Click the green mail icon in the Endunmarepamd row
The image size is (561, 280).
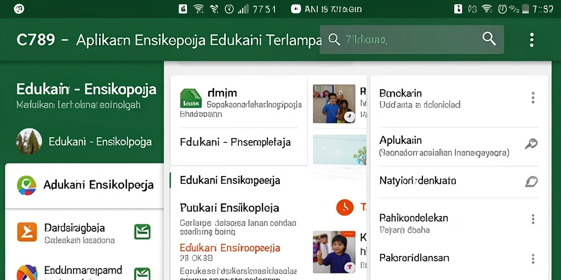[x=142, y=273]
